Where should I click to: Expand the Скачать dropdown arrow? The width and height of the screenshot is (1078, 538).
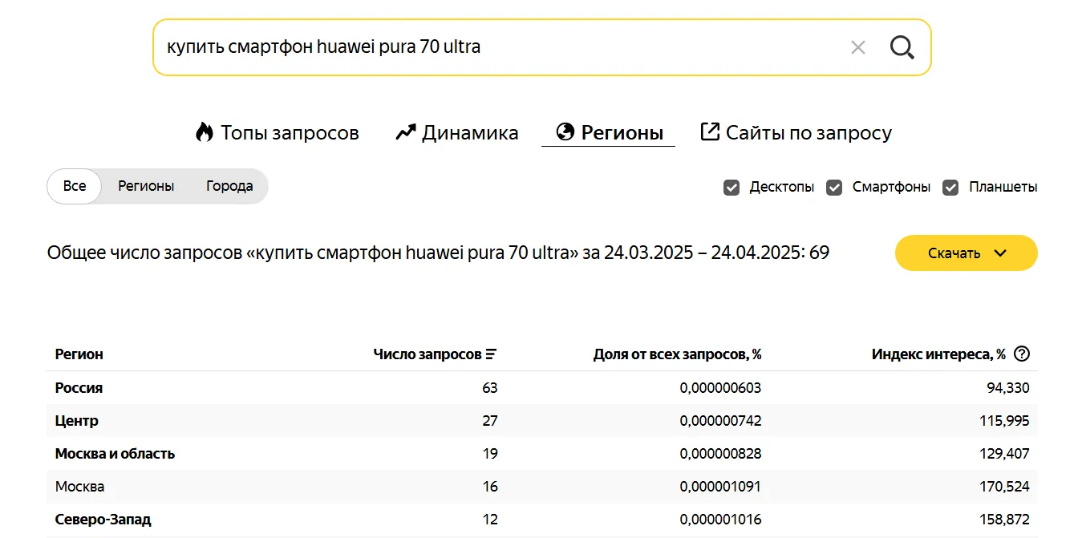(999, 253)
